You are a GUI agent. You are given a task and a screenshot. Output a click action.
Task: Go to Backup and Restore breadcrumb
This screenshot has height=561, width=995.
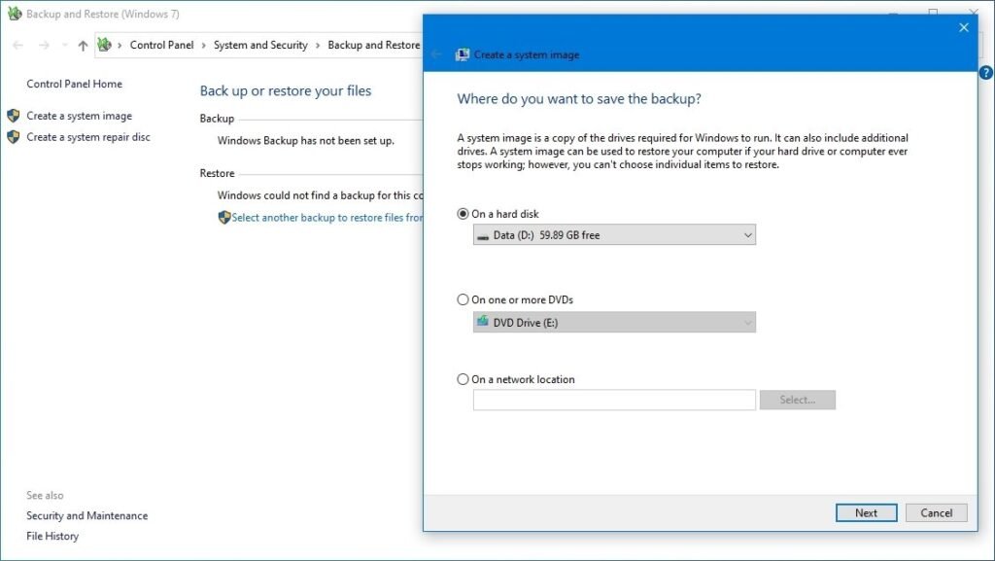coord(374,45)
